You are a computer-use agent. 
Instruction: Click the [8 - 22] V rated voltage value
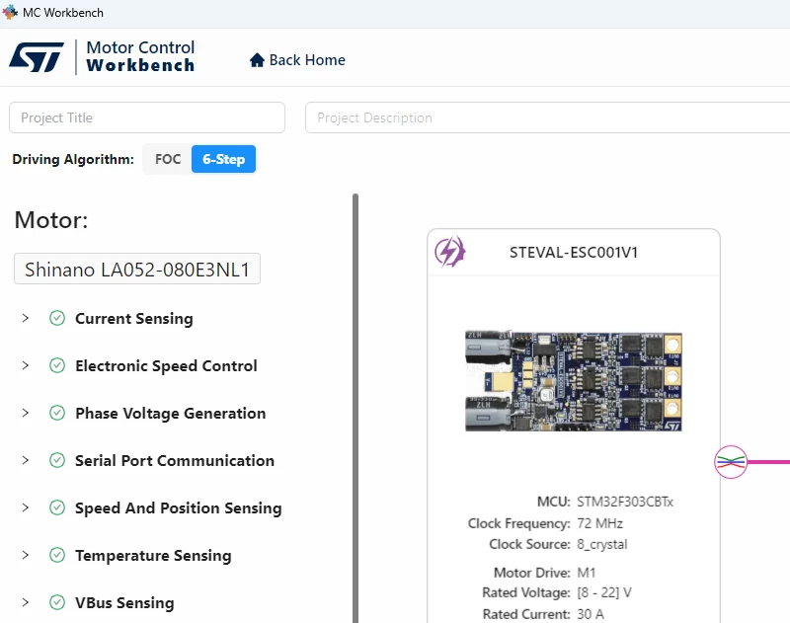point(604,592)
